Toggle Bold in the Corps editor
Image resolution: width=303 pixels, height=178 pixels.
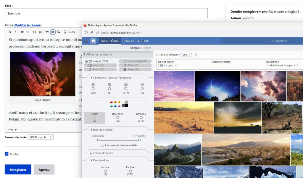click(x=10, y=32)
